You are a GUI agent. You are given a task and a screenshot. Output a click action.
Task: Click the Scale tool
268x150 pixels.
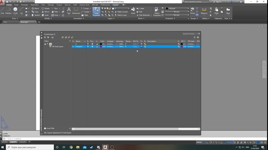[45, 15]
